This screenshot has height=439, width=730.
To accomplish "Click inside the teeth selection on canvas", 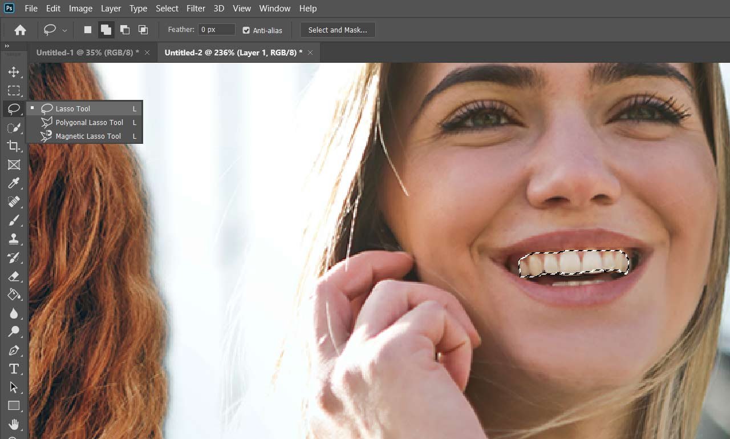I will (573, 263).
